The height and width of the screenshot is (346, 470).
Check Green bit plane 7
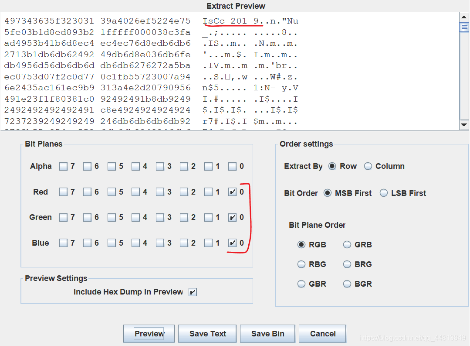click(63, 217)
